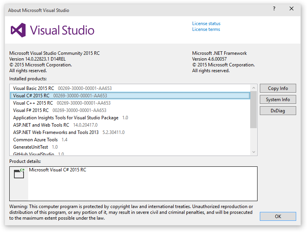Launch DxDiag diagnostics
307x232 pixels.
click(278, 111)
